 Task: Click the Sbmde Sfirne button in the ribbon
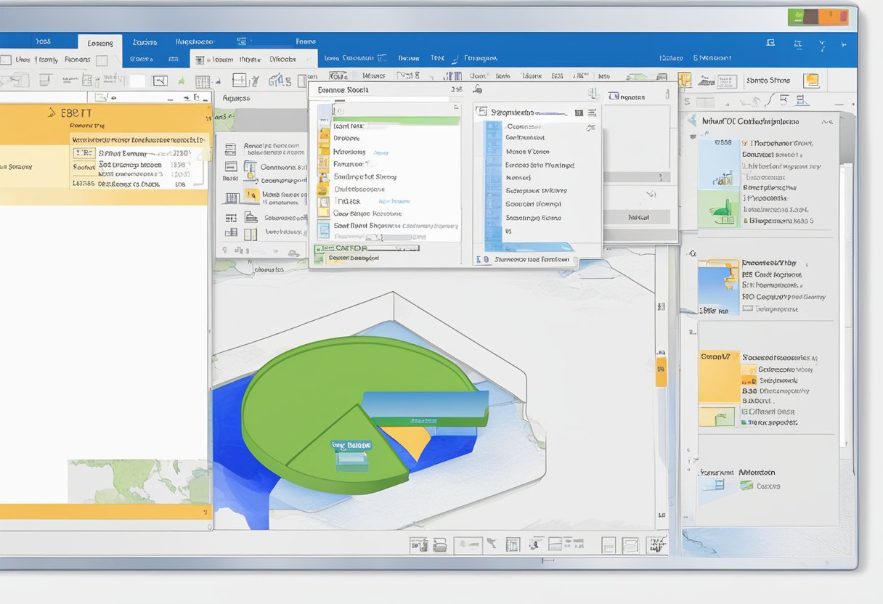pos(768,81)
